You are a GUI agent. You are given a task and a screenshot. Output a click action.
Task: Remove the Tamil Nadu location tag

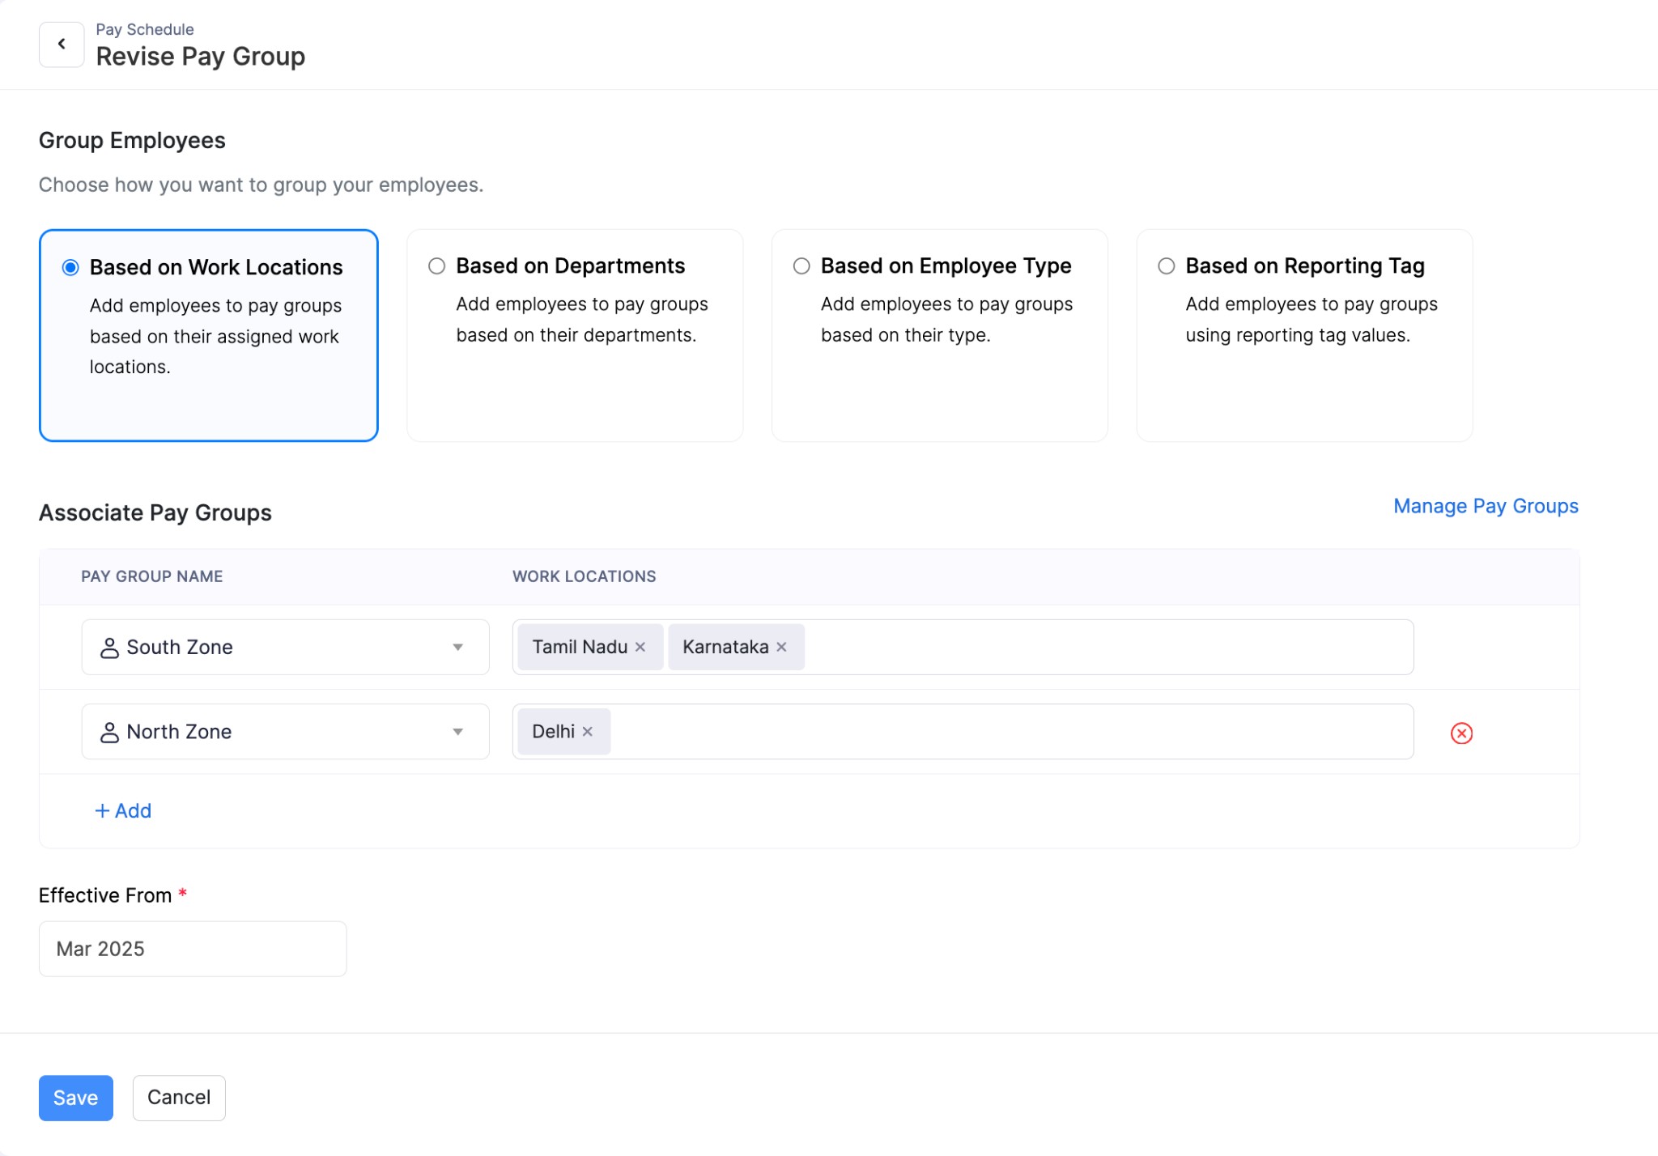pos(640,647)
